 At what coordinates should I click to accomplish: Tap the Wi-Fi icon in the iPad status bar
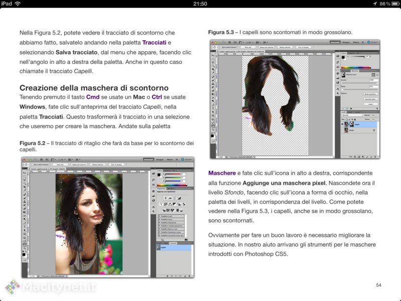(18, 4)
